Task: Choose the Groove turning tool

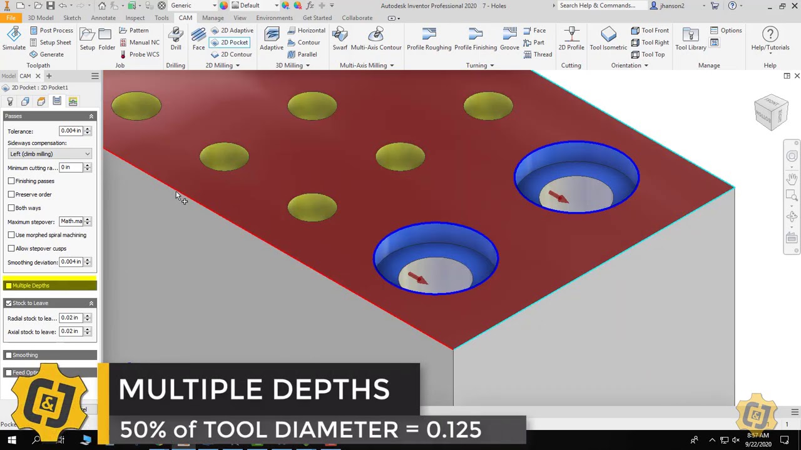Action: tap(509, 39)
